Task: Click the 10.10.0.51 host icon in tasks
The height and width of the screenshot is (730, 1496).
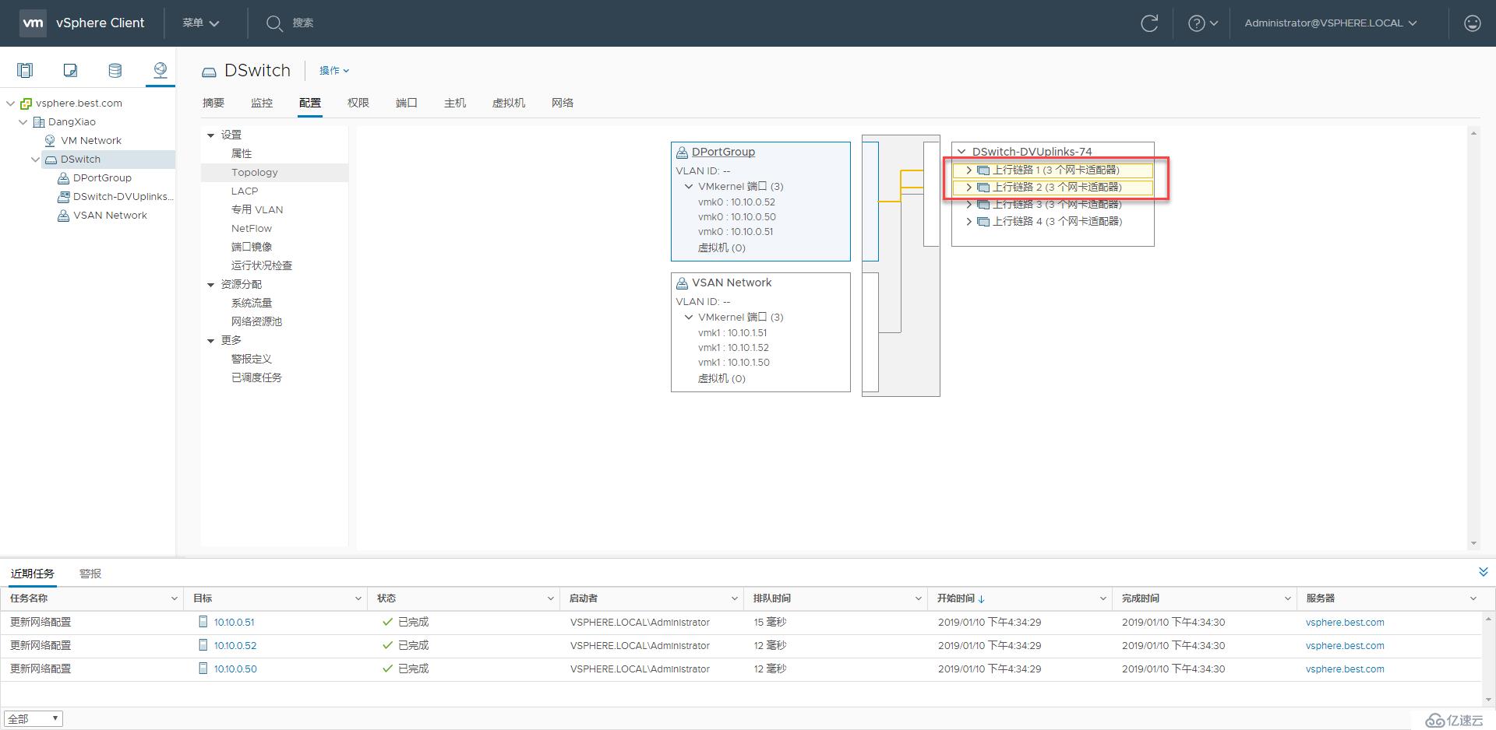Action: [203, 622]
